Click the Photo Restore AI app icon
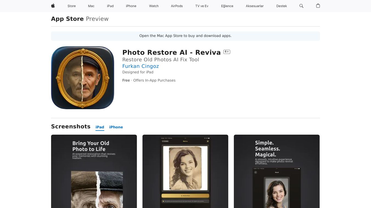 click(82, 78)
